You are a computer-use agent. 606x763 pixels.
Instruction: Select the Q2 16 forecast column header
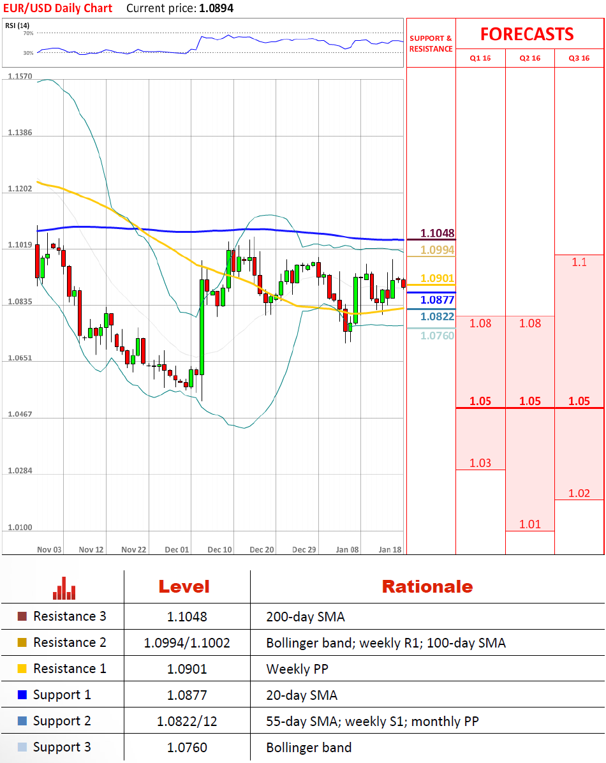click(x=529, y=58)
